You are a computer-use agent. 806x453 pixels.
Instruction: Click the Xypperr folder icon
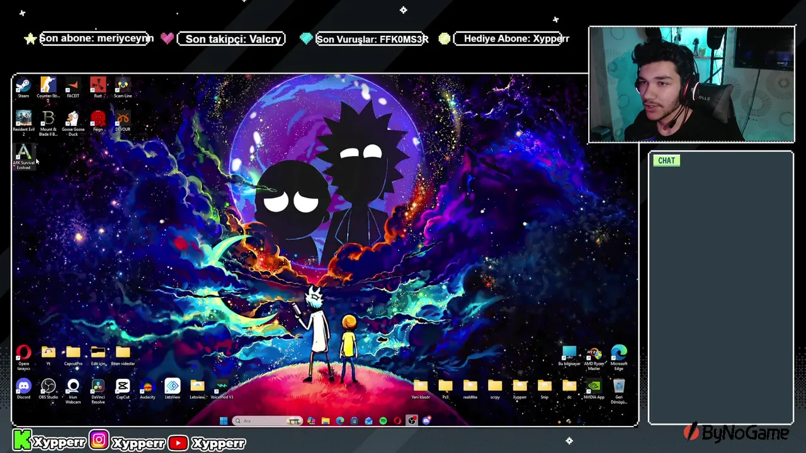519,389
